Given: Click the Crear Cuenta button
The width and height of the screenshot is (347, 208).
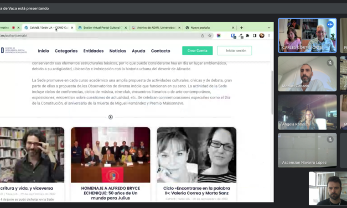Looking at the screenshot, I should click(198, 51).
